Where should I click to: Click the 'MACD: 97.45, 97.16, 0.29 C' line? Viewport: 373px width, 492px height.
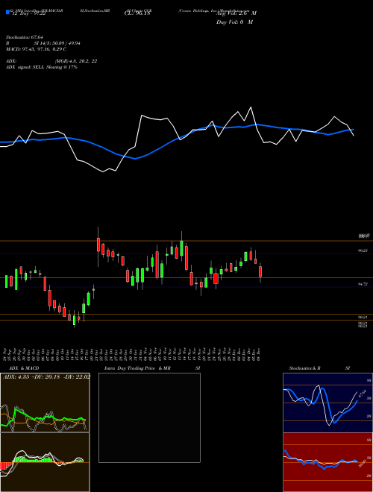pyautogui.click(x=36, y=49)
